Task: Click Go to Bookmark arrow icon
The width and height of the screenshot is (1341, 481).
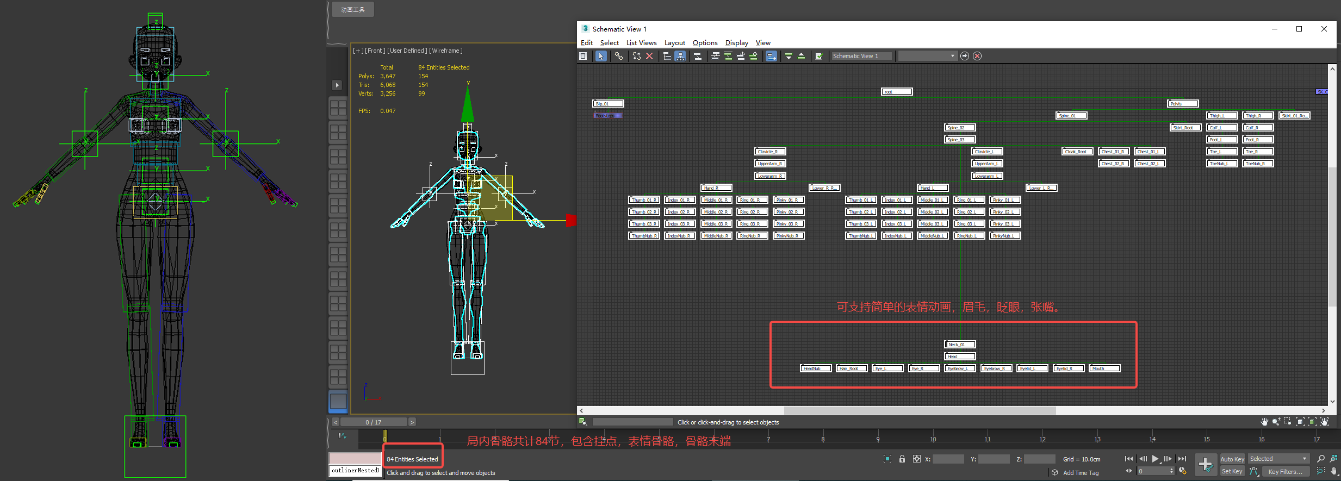Action: tap(965, 56)
